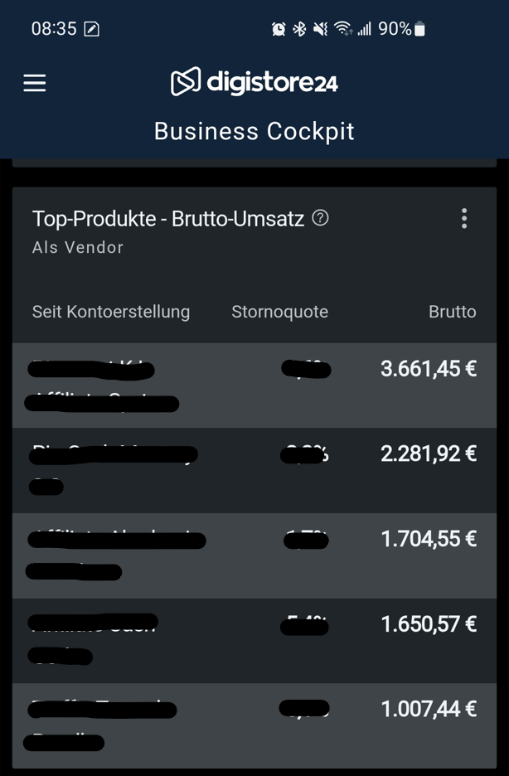Open the hamburger navigation menu

(35, 83)
